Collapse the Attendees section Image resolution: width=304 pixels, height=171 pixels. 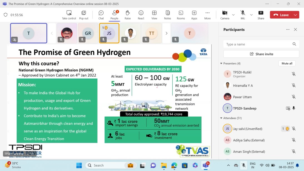coord(221,118)
